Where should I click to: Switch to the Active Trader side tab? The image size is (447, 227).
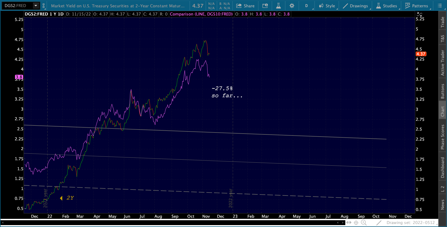pyautogui.click(x=443, y=63)
